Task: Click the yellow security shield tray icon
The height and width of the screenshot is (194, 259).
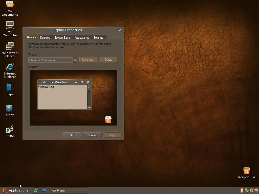Action: (252, 190)
